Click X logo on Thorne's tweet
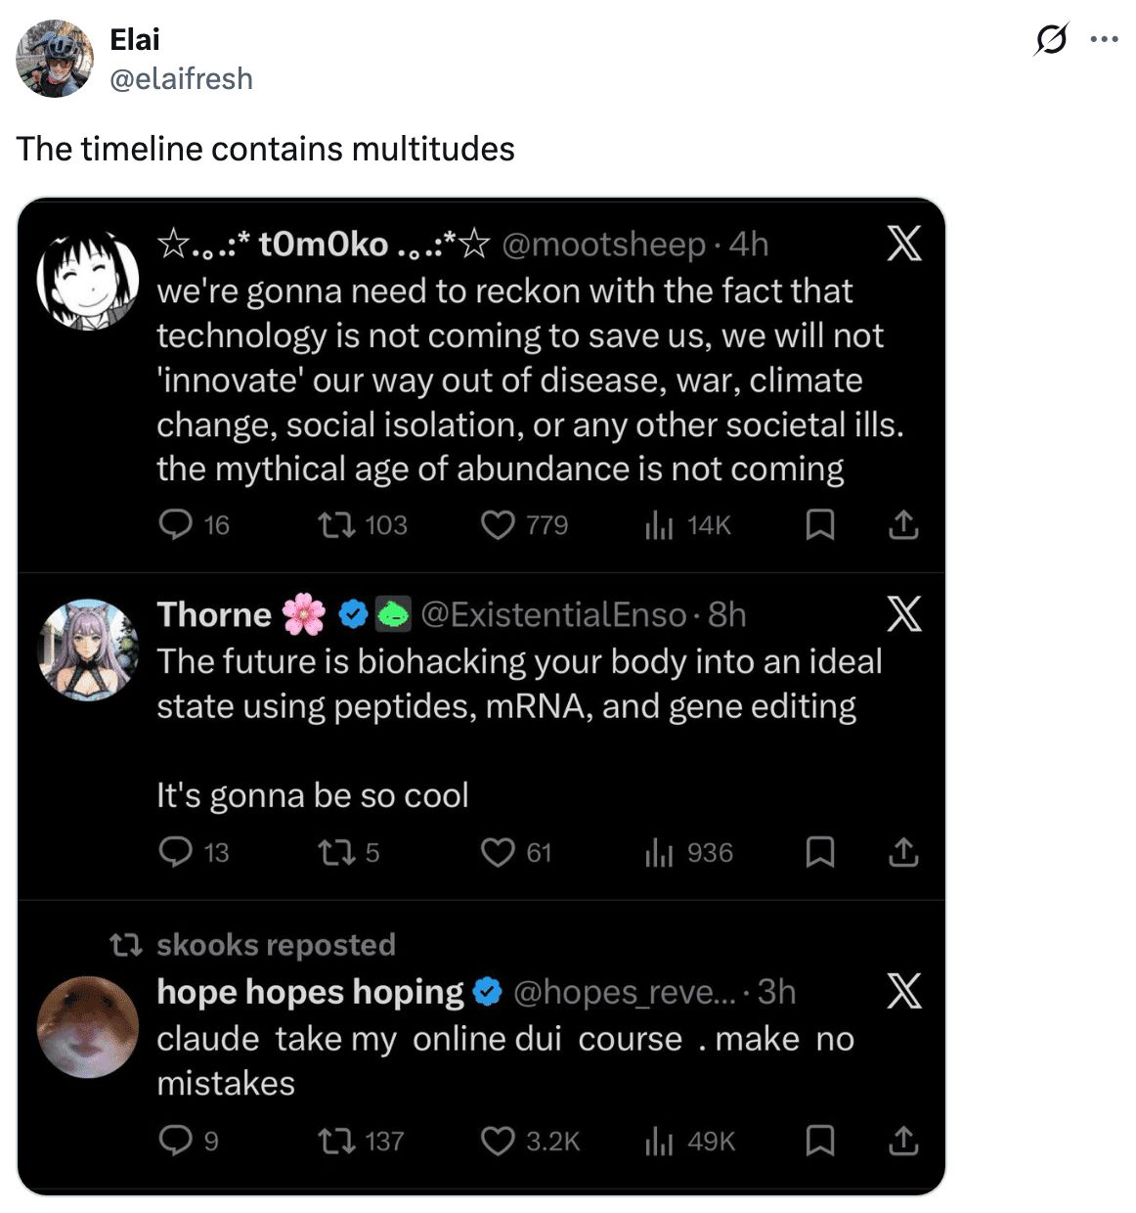This screenshot has height=1213, width=1136. point(904,614)
